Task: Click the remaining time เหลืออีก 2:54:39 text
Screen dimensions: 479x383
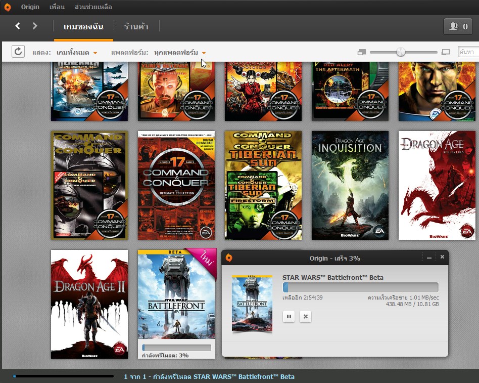Action: 303,297
